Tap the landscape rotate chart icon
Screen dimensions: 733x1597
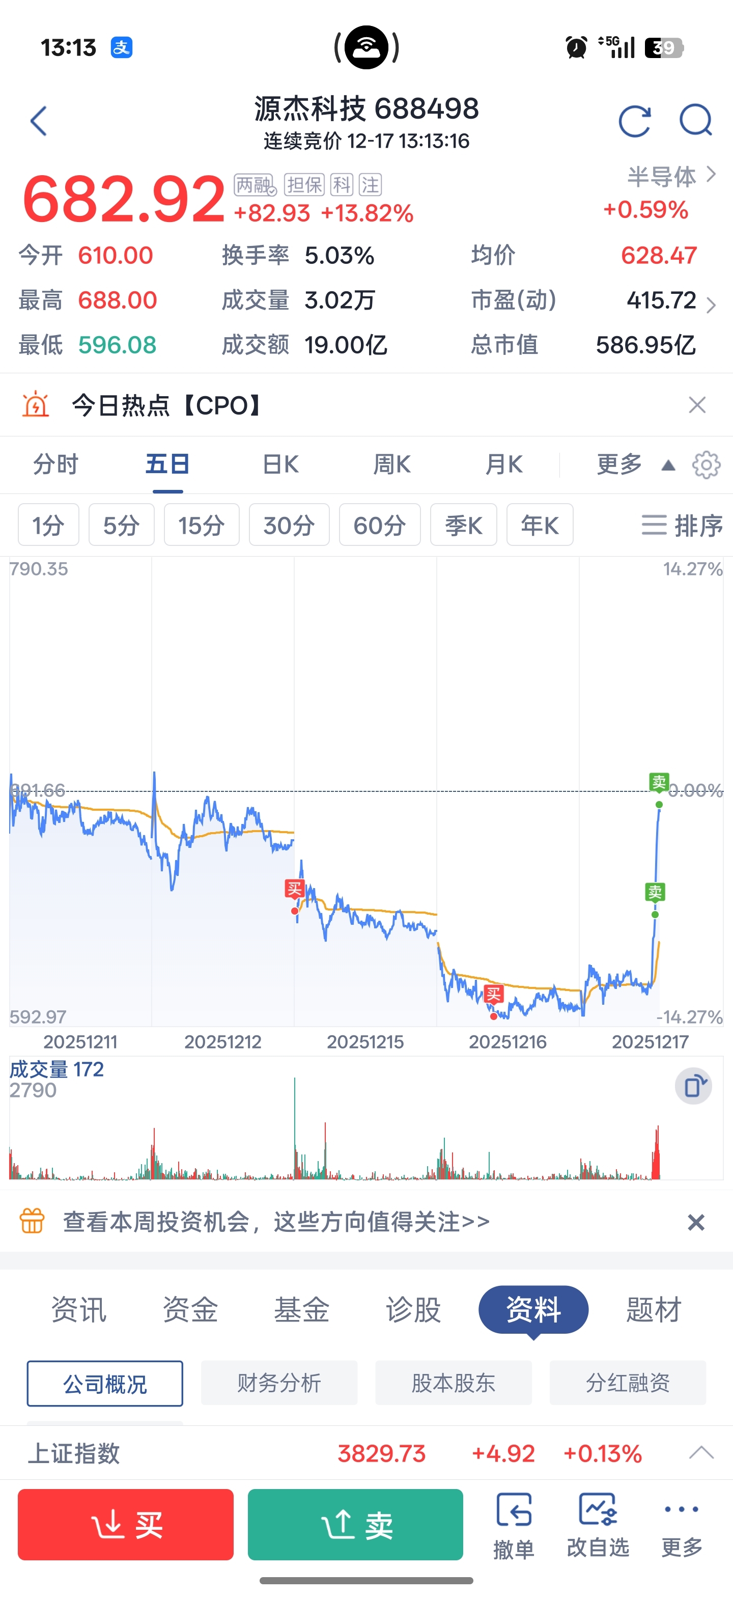(x=693, y=1086)
